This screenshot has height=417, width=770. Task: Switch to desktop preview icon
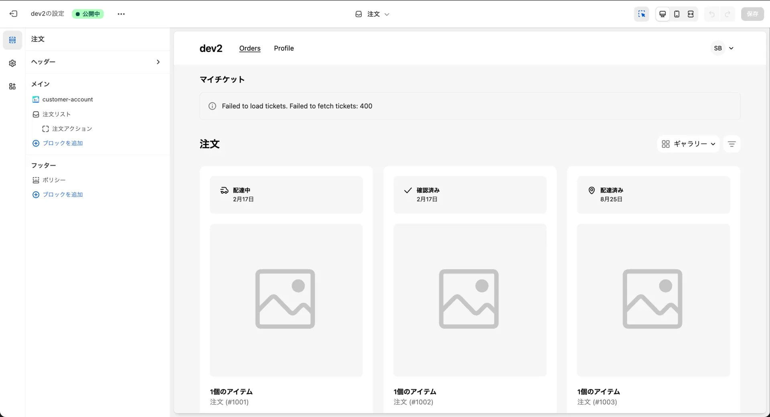pos(663,14)
